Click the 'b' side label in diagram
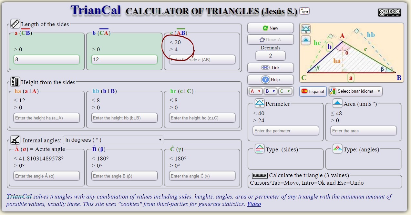Viewport: 411px width, 215px height. click(x=329, y=47)
